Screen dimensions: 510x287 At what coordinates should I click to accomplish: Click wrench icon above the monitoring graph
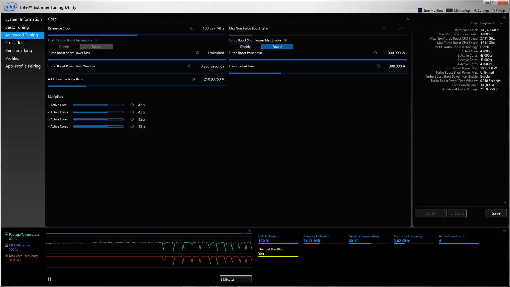tap(250, 231)
